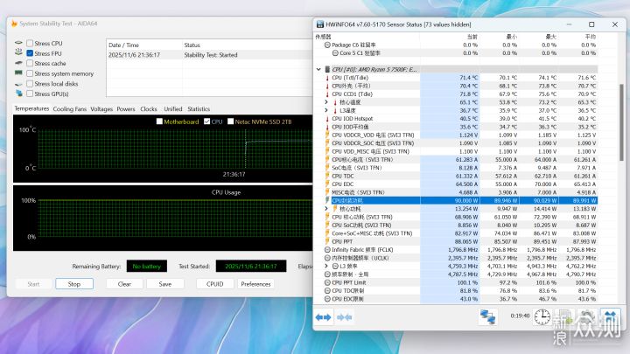The image size is (630, 354).
Task: Tick the Stress local disks checkbox
Action: (x=30, y=84)
